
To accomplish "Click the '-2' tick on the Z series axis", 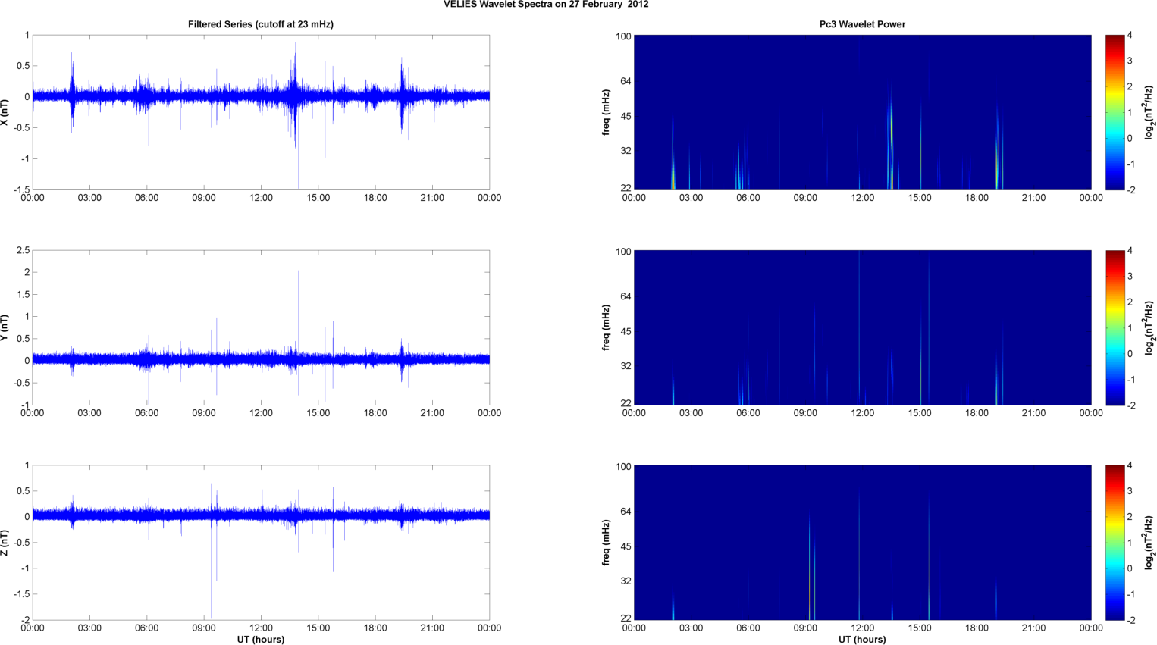I will pos(24,620).
